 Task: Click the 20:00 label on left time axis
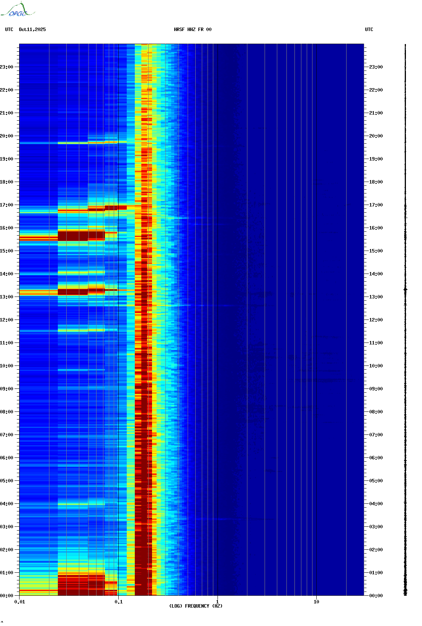pyautogui.click(x=7, y=136)
